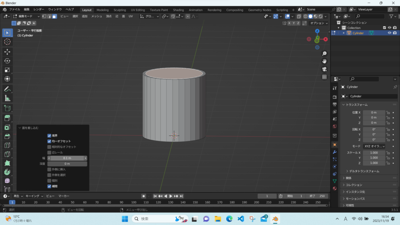Click the pan view hand icon

pos(324,61)
